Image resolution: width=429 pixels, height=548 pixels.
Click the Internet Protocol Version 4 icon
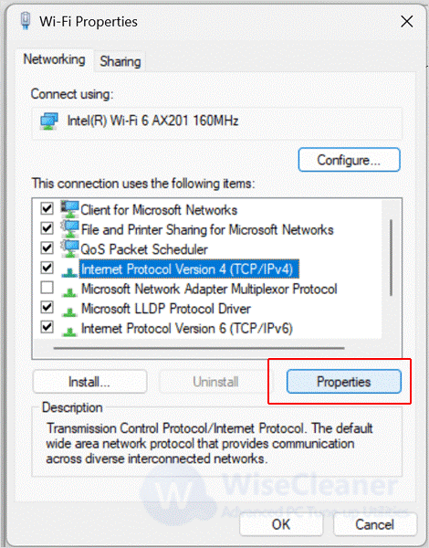(69, 272)
